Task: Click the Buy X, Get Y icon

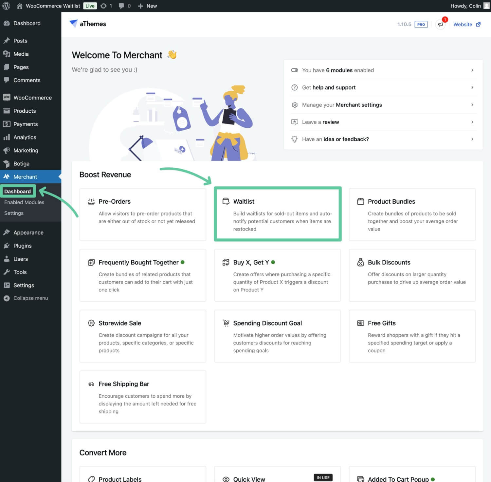Action: click(x=226, y=262)
